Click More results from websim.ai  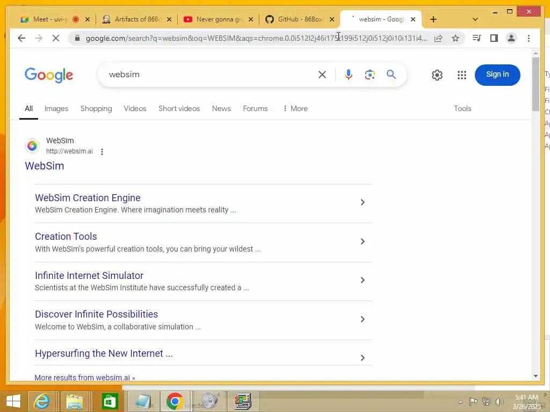pyautogui.click(x=84, y=378)
